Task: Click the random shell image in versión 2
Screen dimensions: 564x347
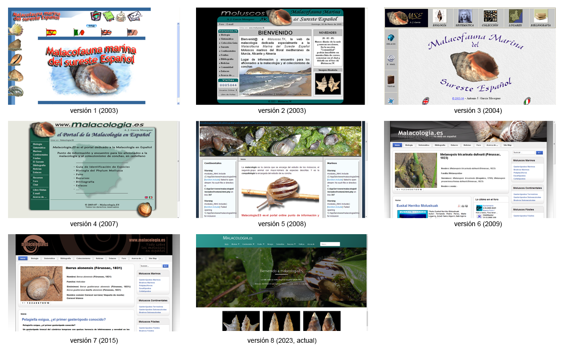Action: 328,84
